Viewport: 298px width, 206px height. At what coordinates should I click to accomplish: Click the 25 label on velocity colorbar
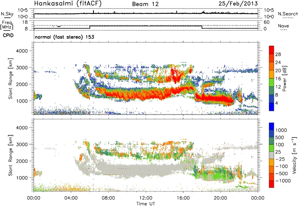(278, 152)
